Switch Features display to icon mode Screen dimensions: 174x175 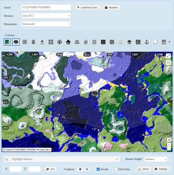tap(80, 169)
